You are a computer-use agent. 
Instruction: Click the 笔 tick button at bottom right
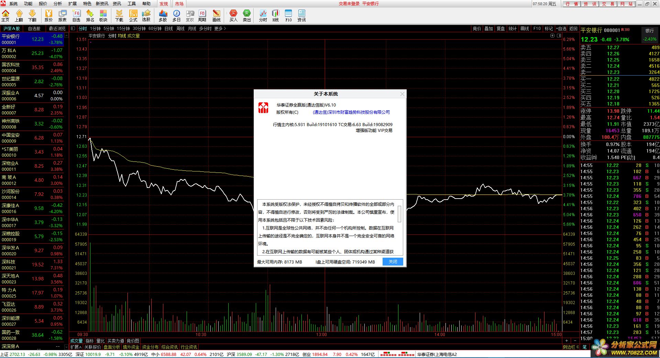585,347
